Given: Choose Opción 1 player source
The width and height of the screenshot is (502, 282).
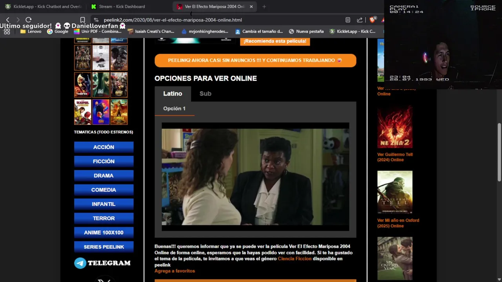Looking at the screenshot, I should click(x=174, y=108).
